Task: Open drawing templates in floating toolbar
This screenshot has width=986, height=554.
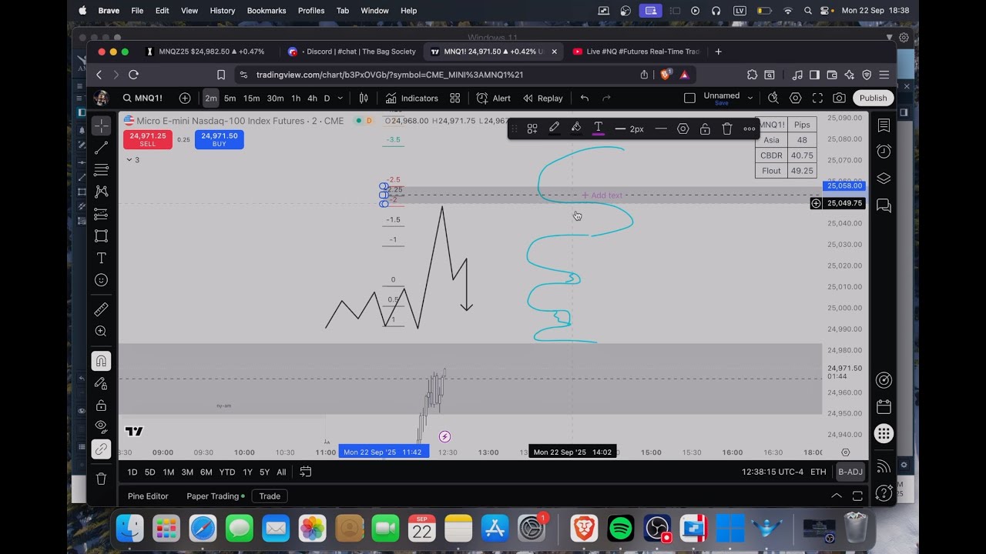Action: (x=532, y=128)
